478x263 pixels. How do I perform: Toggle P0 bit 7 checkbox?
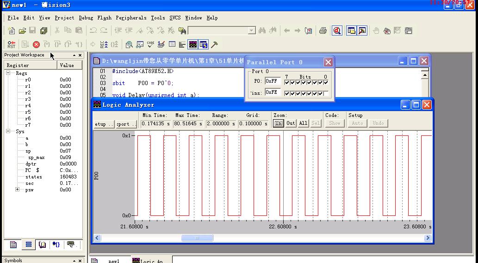tap(286, 82)
